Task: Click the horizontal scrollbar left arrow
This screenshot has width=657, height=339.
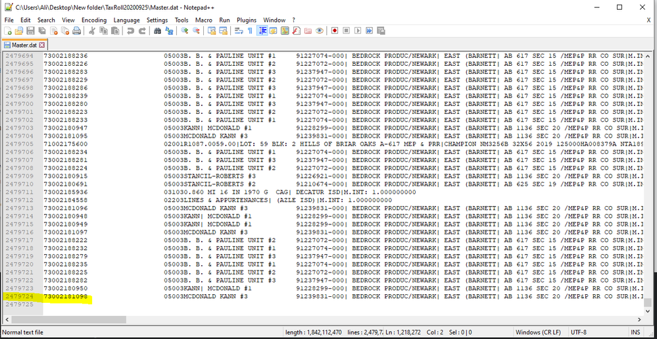Action: [7, 320]
